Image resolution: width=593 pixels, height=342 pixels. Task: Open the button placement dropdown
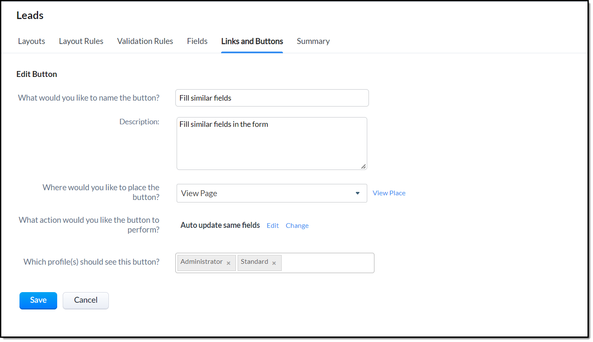click(x=272, y=193)
